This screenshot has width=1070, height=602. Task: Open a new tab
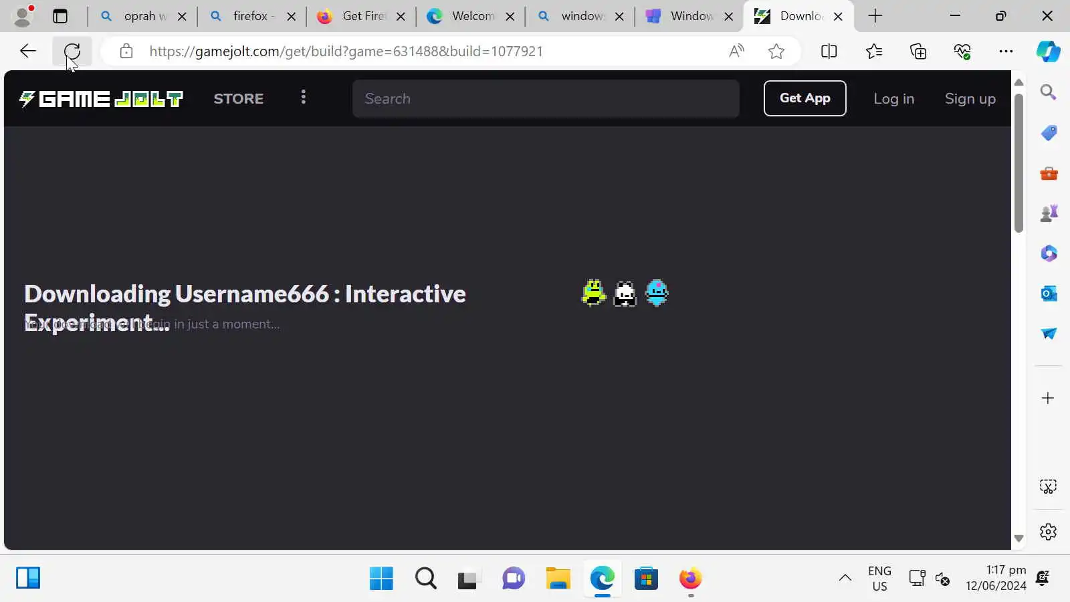pos(875,16)
